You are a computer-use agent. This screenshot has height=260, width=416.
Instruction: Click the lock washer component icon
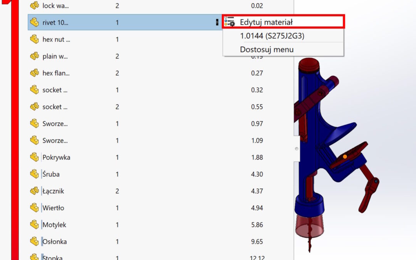point(35,6)
